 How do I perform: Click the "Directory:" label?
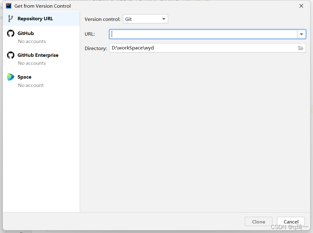pos(96,49)
